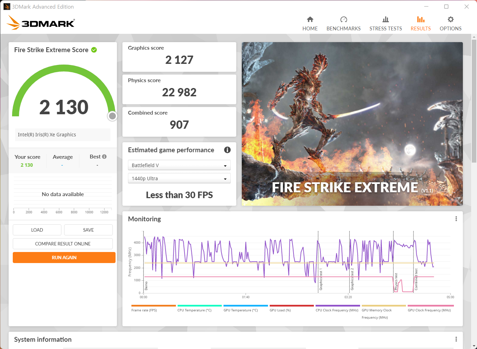This screenshot has width=477, height=349.
Task: Click the orange RUN AGAIN button
Action: pos(64,258)
